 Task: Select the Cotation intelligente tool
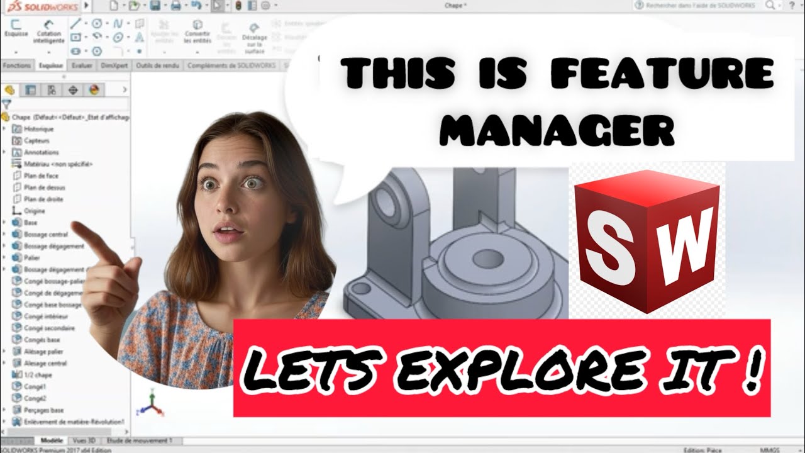point(49,31)
